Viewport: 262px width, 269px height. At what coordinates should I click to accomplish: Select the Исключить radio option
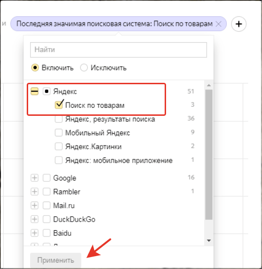(x=84, y=67)
